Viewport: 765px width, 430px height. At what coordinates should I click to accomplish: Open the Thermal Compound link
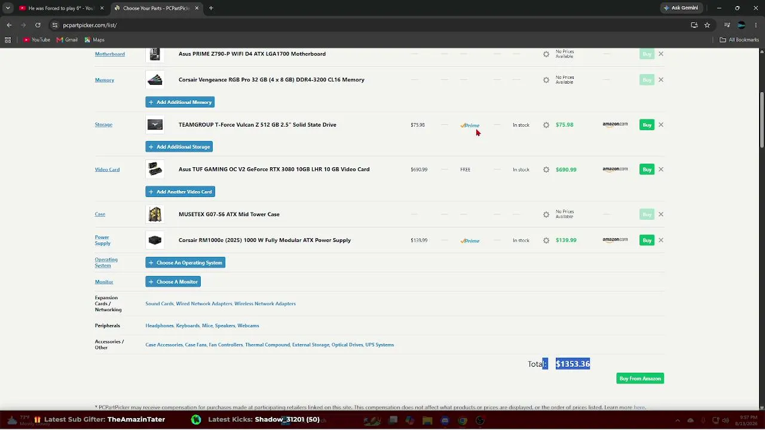[x=267, y=345]
